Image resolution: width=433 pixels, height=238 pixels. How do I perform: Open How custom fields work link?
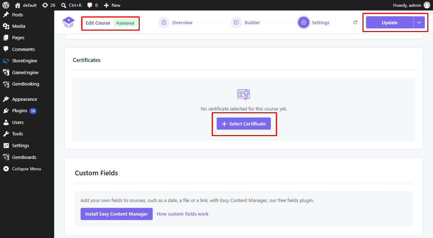(182, 214)
